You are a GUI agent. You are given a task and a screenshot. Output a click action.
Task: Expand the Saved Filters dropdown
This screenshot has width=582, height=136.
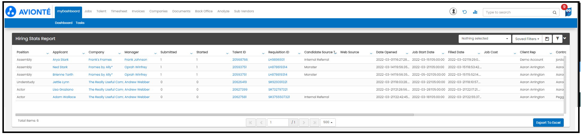point(527,39)
